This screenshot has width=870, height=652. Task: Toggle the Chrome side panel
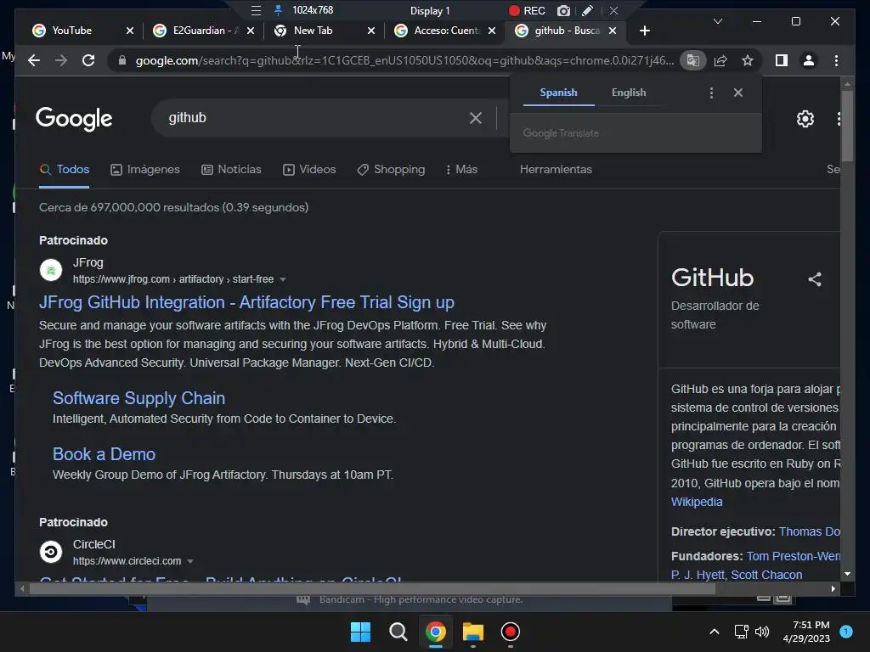tap(782, 60)
